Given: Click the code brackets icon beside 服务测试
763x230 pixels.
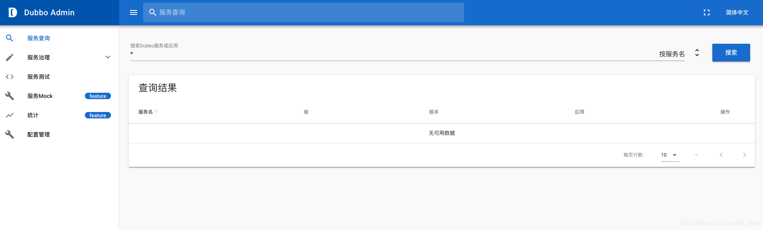Looking at the screenshot, I should click(x=10, y=77).
